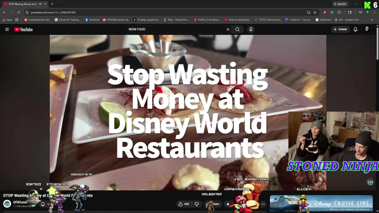
Task: Open the Disney Pin Trading bookmark
Action: 68,20
